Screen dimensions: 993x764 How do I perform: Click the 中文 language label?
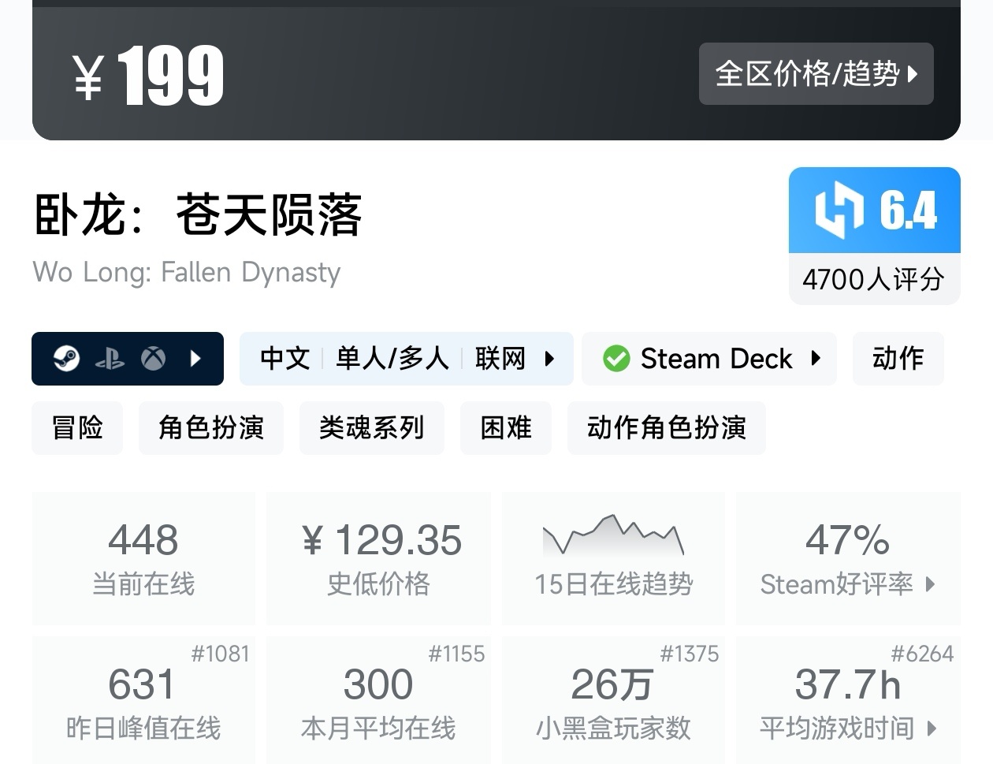(285, 359)
